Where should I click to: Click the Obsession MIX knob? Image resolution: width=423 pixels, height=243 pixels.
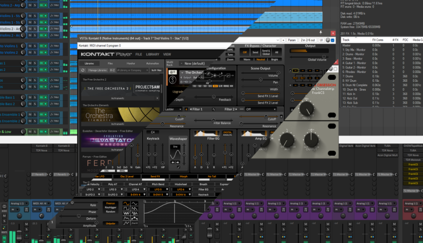click(x=287, y=140)
